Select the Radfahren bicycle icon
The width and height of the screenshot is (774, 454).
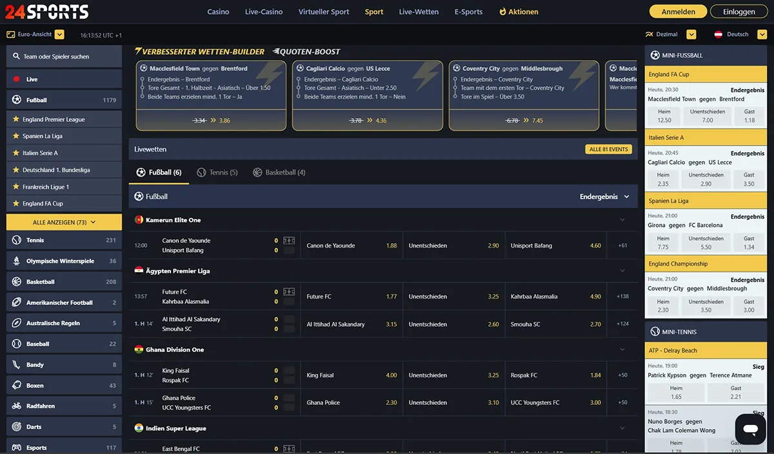coord(17,406)
